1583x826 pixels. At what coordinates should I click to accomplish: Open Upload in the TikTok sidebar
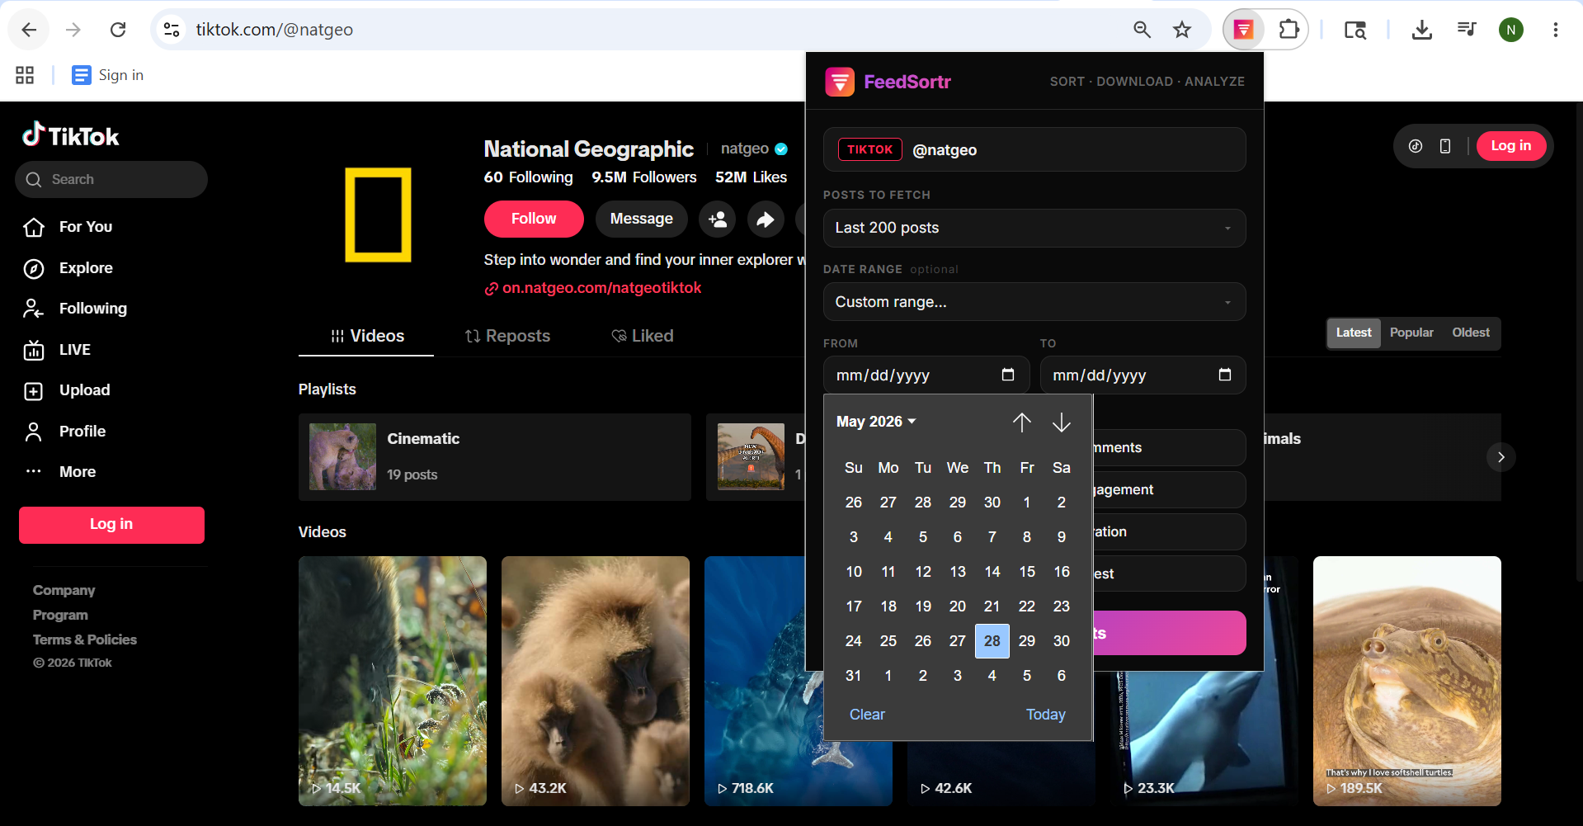pyautogui.click(x=84, y=390)
